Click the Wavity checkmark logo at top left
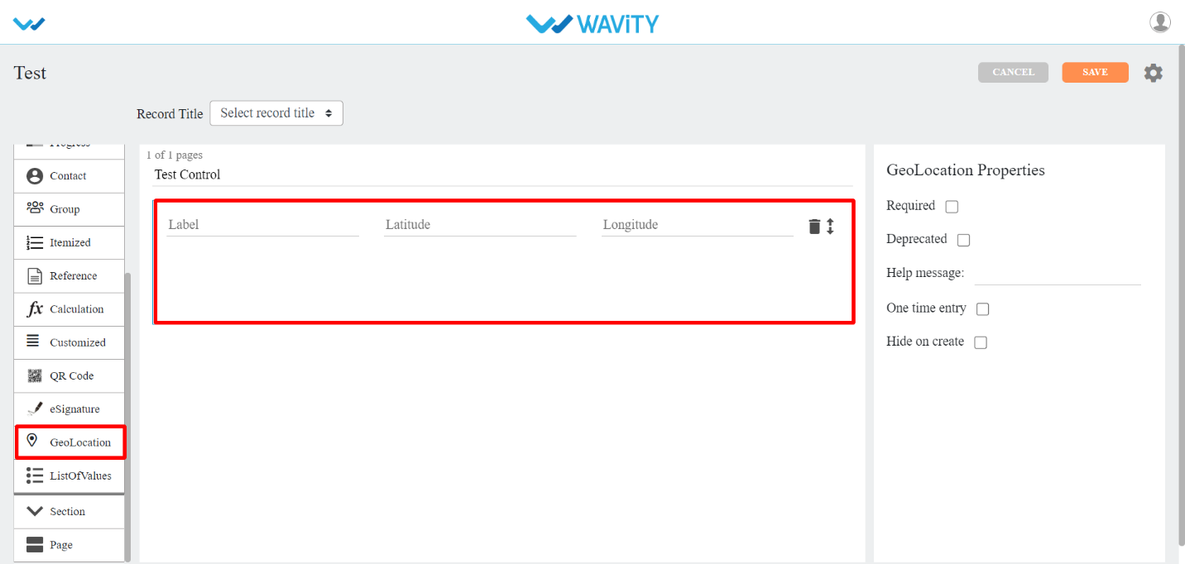 coord(29,24)
